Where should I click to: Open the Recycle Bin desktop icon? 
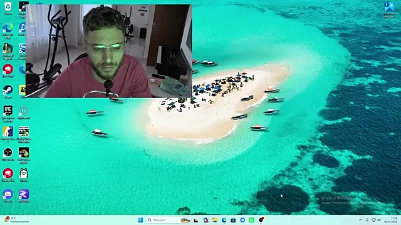click(8, 8)
